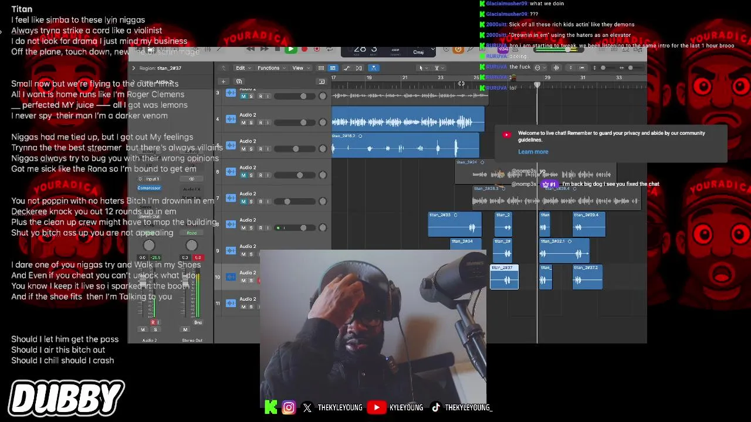The image size is (751, 422).
Task: Select the titan_2#37.2 region
Action: pyautogui.click(x=587, y=277)
